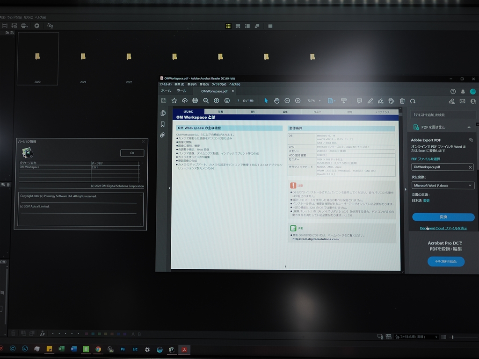Clear the OMWorkspace.pdf selected file

[471, 167]
